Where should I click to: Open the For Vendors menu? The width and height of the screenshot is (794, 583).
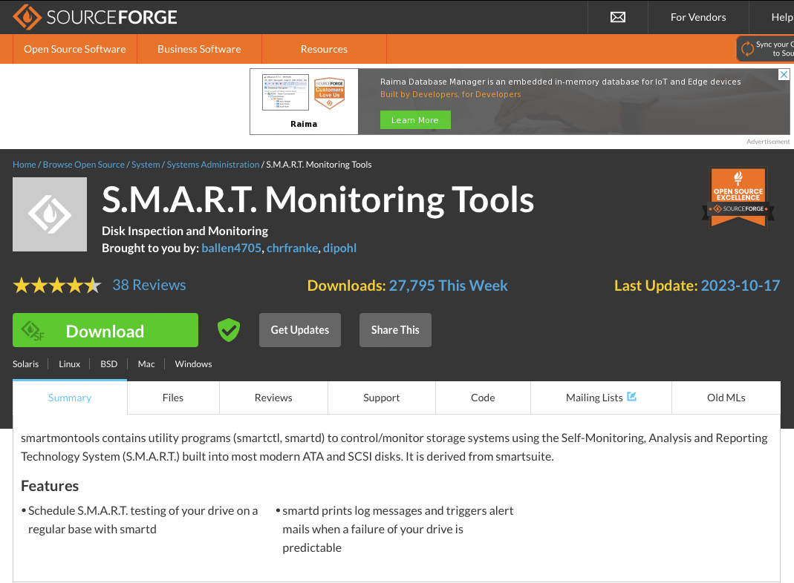click(698, 17)
